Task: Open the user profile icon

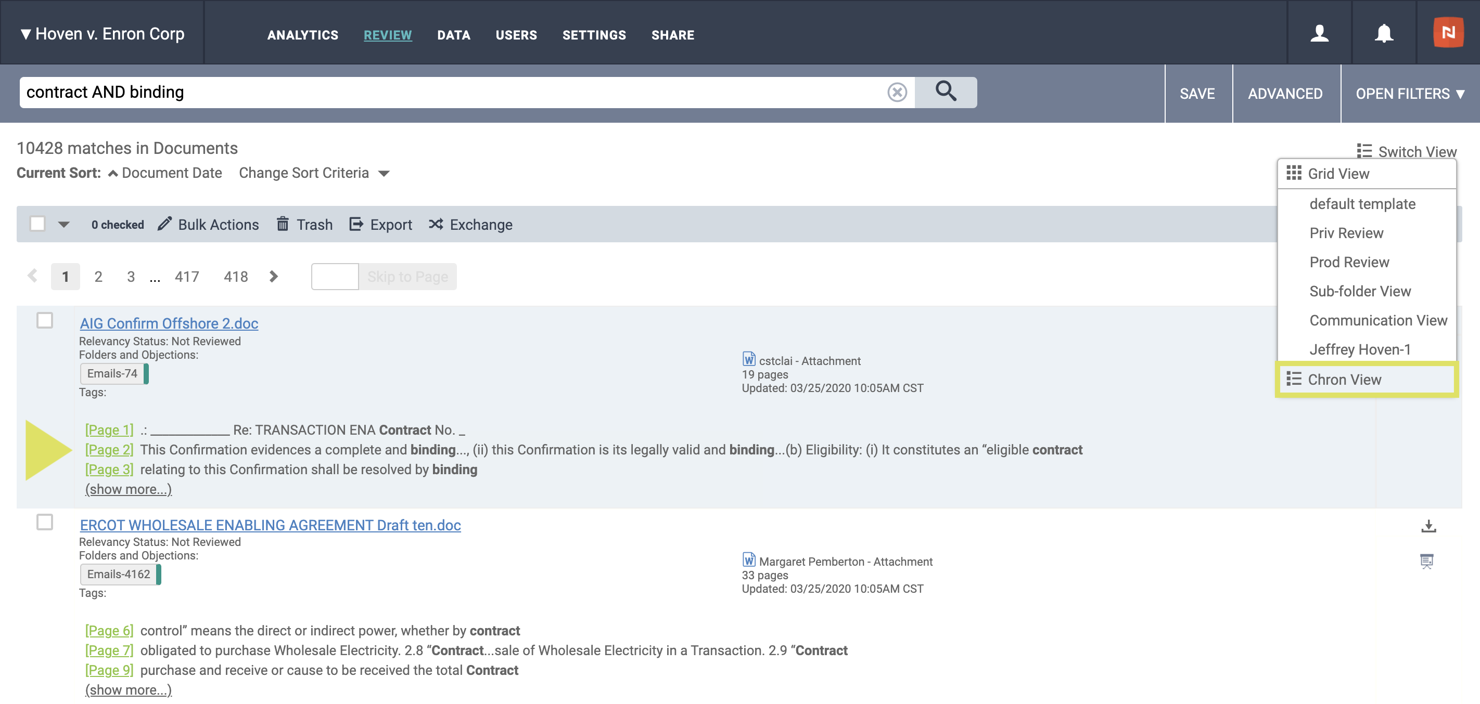Action: 1319,33
